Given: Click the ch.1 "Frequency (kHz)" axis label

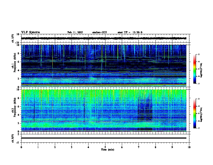Looking at the screenshot, I should [x=15, y=63].
